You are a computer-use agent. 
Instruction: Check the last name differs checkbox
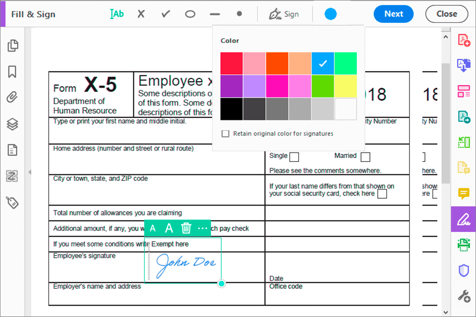pos(382,194)
